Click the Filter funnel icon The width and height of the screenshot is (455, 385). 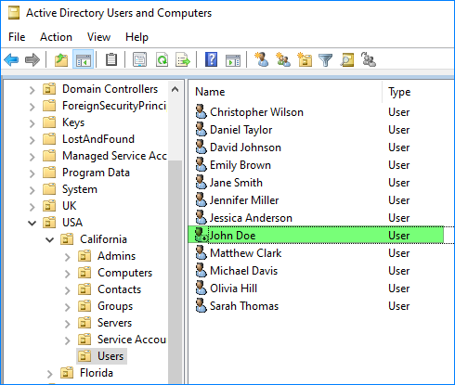pos(325,60)
